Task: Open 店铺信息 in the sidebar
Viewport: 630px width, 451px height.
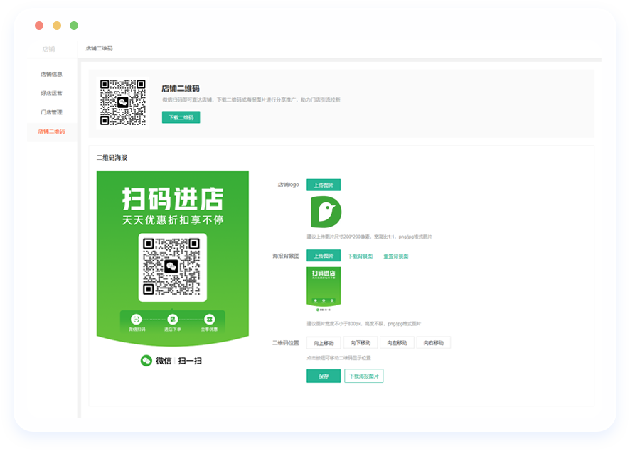Action: tap(51, 74)
